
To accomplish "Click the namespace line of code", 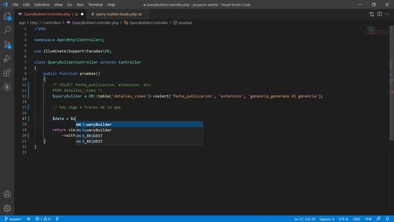I will [x=70, y=39].
